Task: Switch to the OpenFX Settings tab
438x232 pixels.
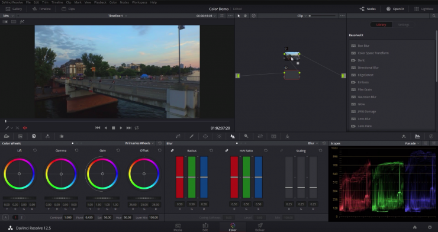Action: click(x=403, y=25)
